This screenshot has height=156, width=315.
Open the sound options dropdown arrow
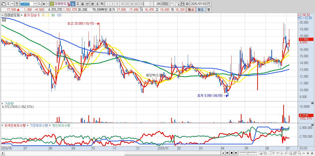coord(48,4)
